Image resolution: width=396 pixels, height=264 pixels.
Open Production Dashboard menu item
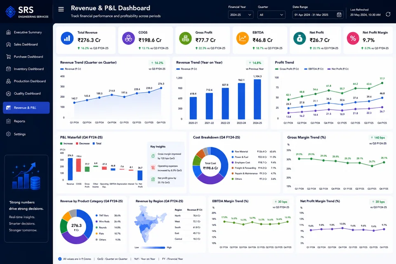tap(26, 81)
